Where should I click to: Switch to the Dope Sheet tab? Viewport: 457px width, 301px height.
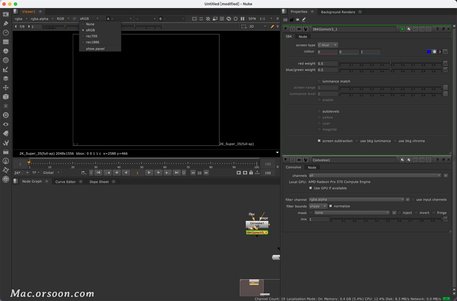[99, 182]
